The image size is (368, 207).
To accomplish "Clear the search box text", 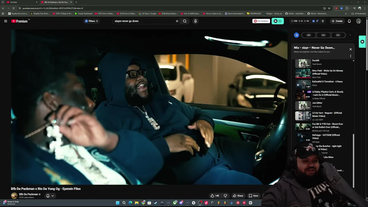I will tap(177, 21).
